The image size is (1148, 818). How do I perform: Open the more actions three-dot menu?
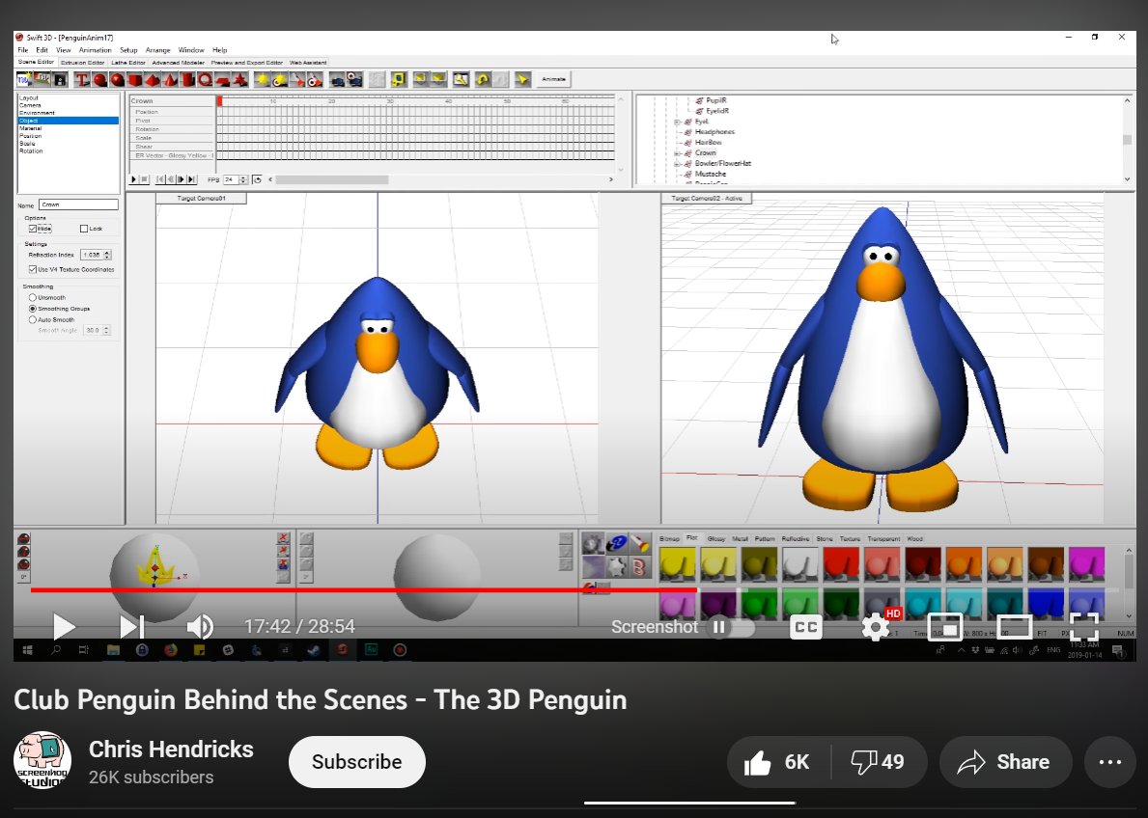pos(1110,762)
